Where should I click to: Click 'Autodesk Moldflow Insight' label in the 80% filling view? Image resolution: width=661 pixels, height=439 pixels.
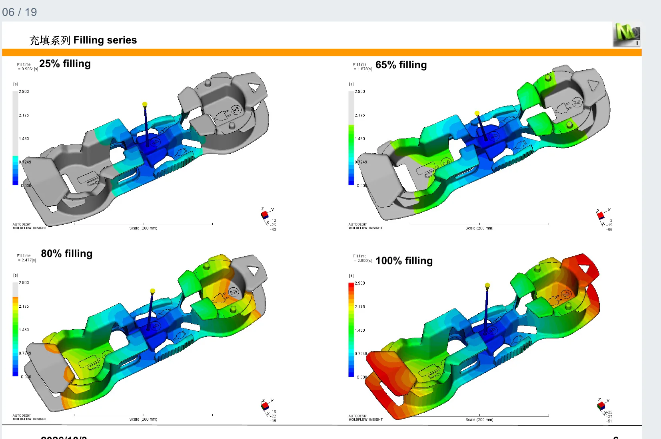pos(30,417)
